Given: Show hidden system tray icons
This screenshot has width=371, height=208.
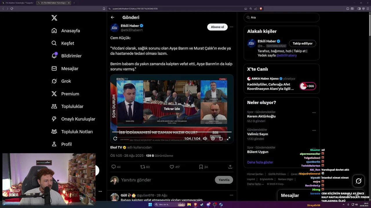Looking at the screenshot, I should click(x=343, y=205).
